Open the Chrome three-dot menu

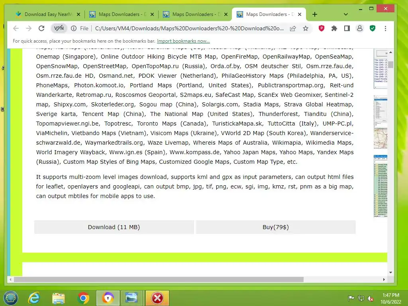(x=385, y=28)
